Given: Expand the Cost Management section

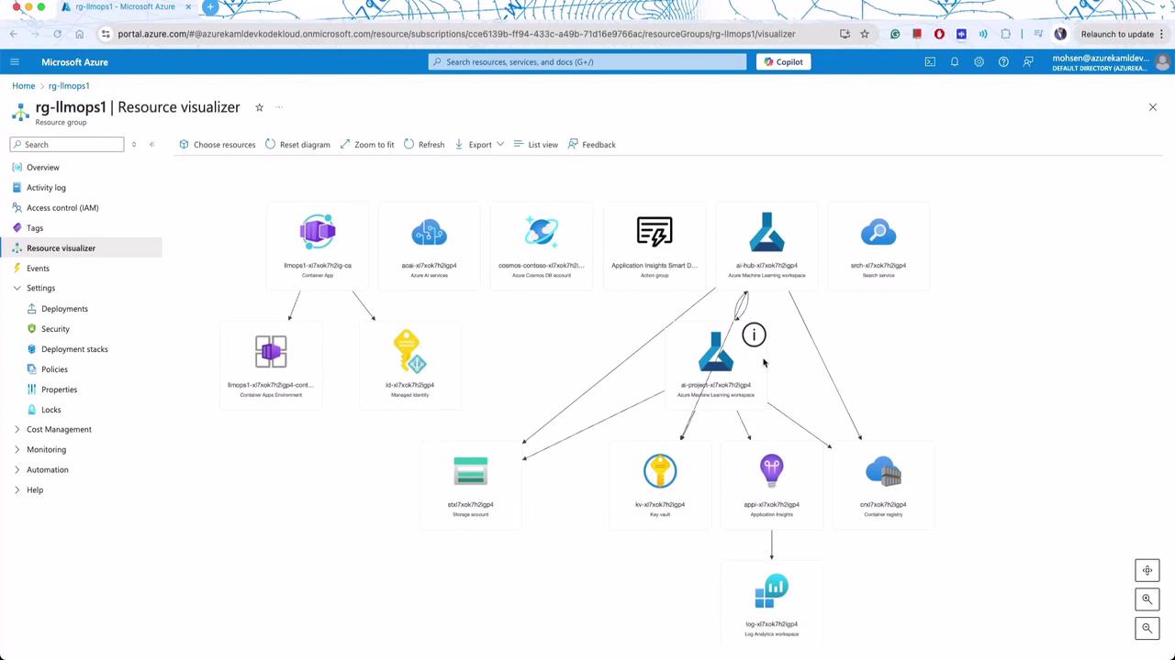Looking at the screenshot, I should pos(17,429).
